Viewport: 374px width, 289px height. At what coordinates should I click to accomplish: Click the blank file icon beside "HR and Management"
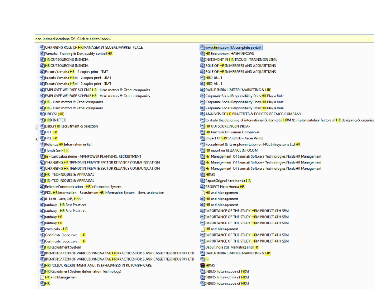point(41,277)
